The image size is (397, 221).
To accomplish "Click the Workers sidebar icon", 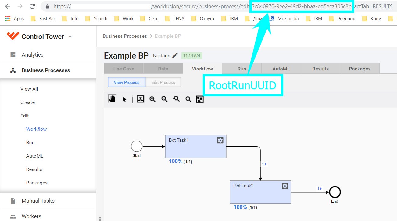I will pyautogui.click(x=13, y=216).
